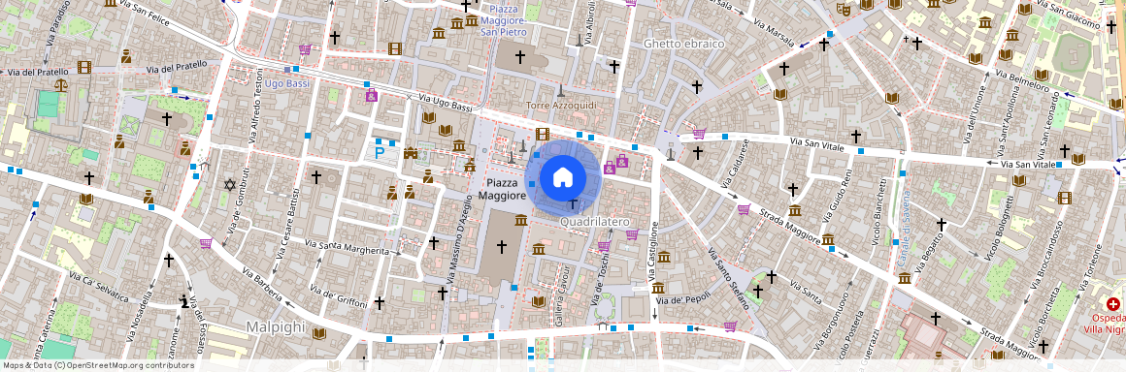Viewport: 1126px width, 372px height.
Task: Click the Via Barberia street label
Action: [x=262, y=284]
